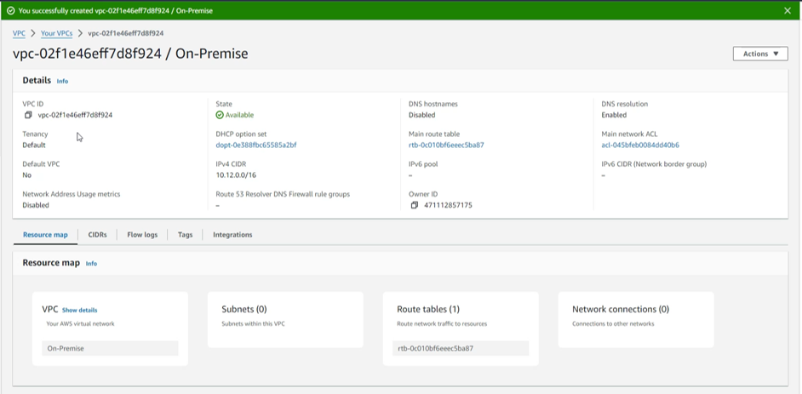Image resolution: width=802 pixels, height=394 pixels.
Task: Select rtb-0c010bf6eeec5ba87 in Route tables card
Action: [x=435, y=348]
